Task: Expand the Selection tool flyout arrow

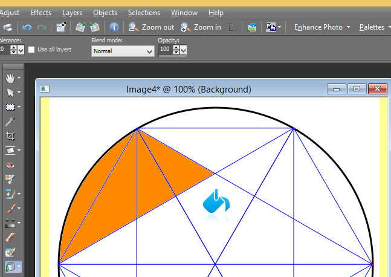Action: 19,107
